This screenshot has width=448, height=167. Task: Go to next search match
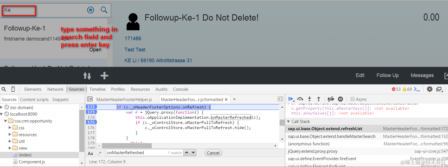coord(193,153)
